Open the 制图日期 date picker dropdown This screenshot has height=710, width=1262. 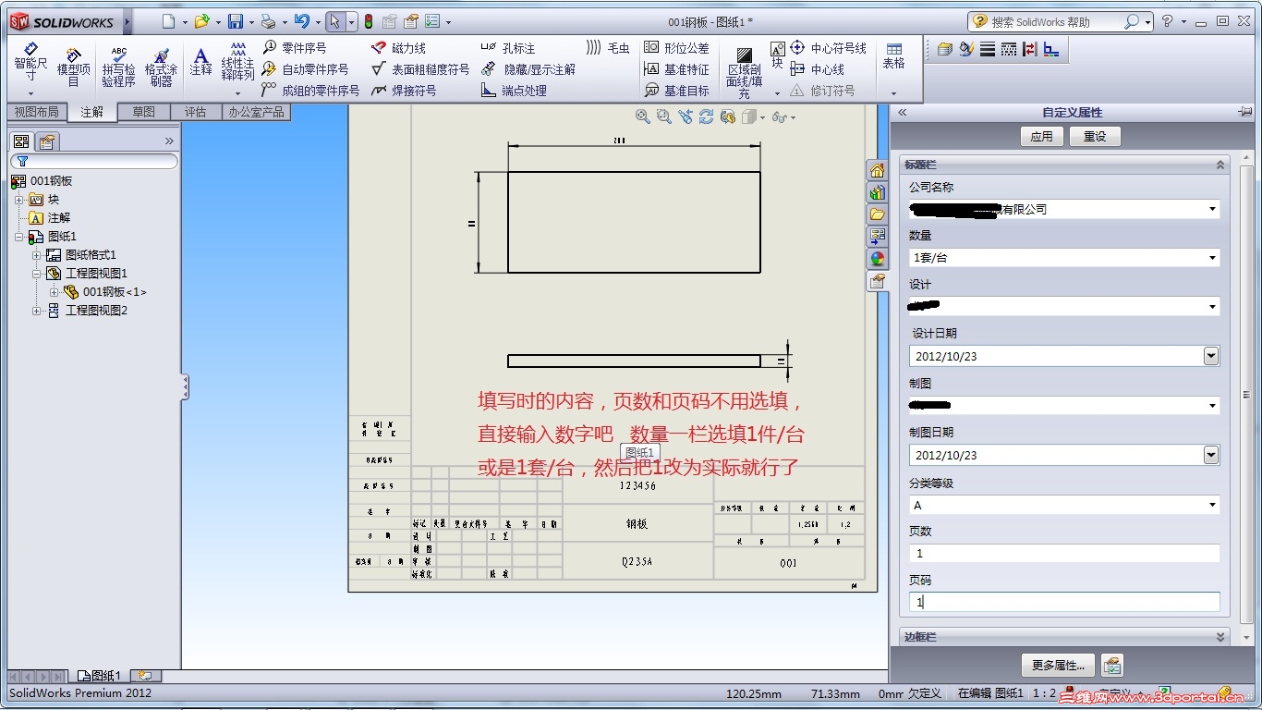(x=1211, y=455)
